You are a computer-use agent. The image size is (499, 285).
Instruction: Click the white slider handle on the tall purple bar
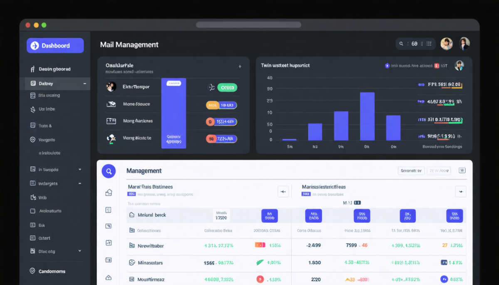(174, 84)
